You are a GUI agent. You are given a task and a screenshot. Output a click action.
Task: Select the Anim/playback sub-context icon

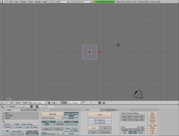click(x=40, y=107)
